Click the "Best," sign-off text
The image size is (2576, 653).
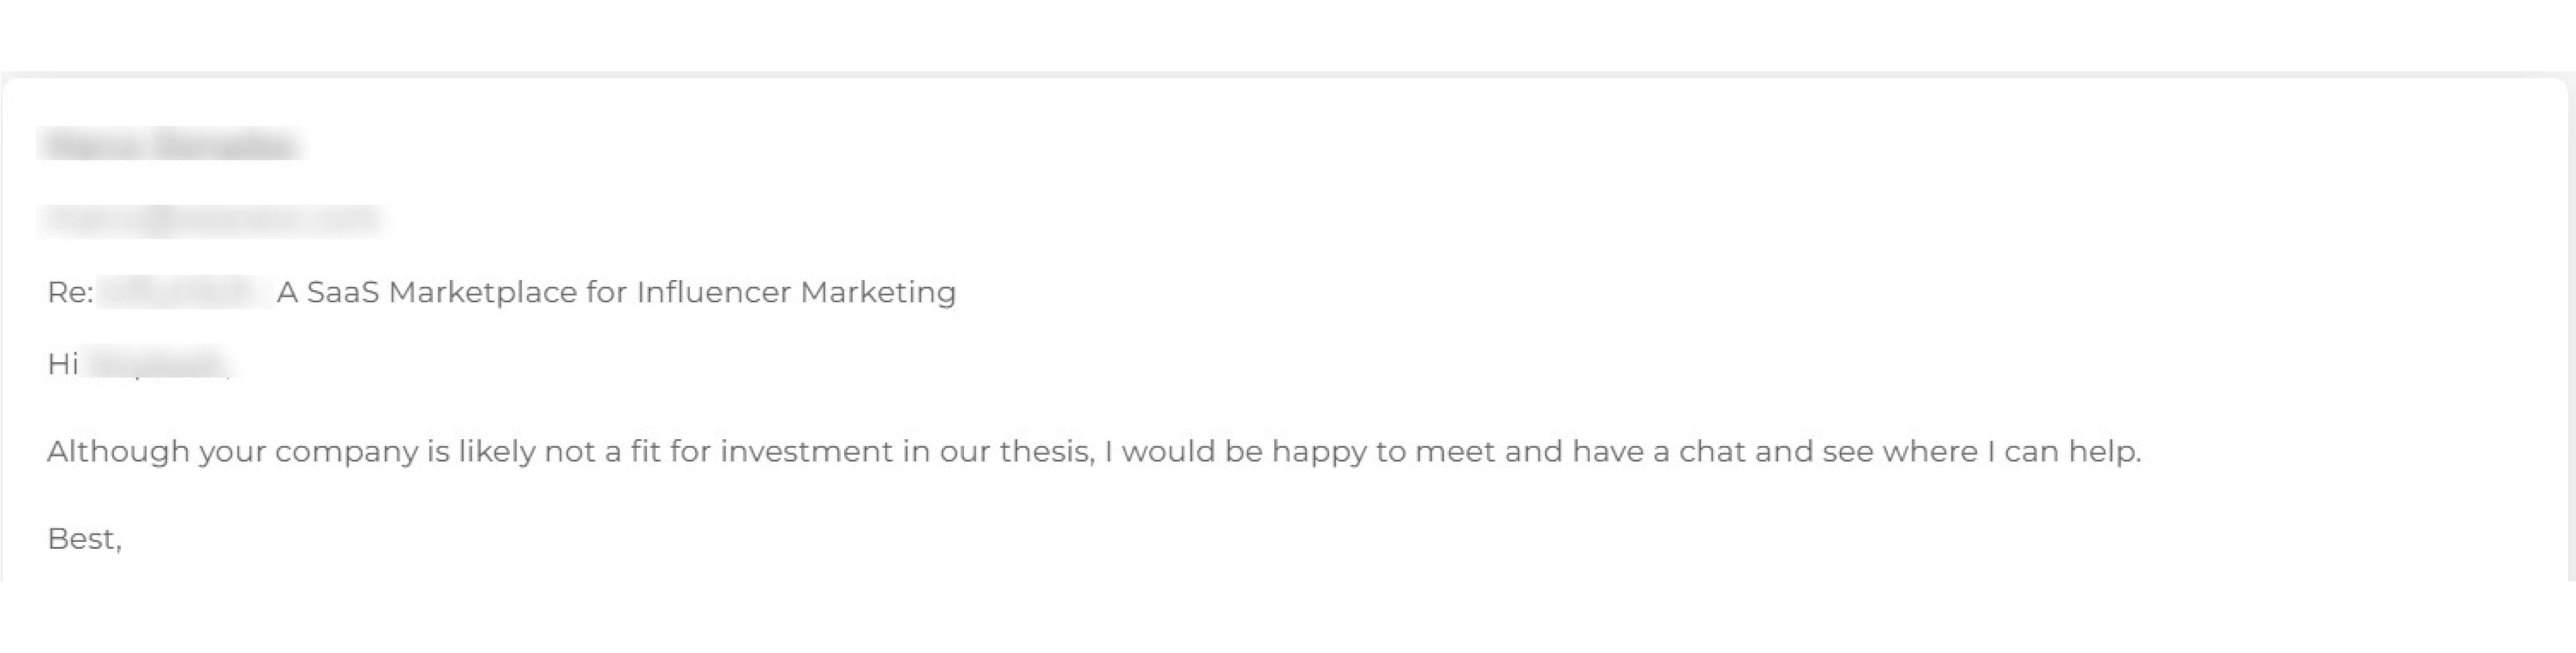[x=84, y=539]
